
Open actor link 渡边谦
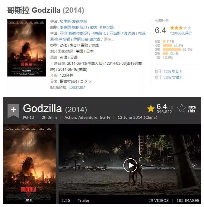tap(129, 34)
